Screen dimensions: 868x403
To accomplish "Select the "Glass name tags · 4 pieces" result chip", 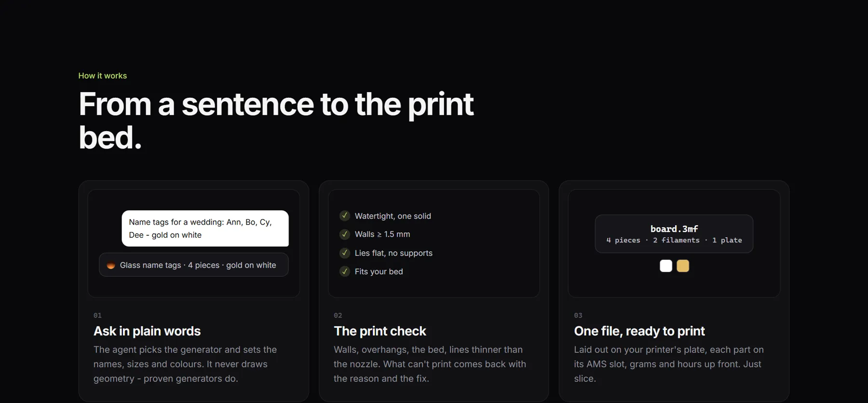I will click(194, 265).
